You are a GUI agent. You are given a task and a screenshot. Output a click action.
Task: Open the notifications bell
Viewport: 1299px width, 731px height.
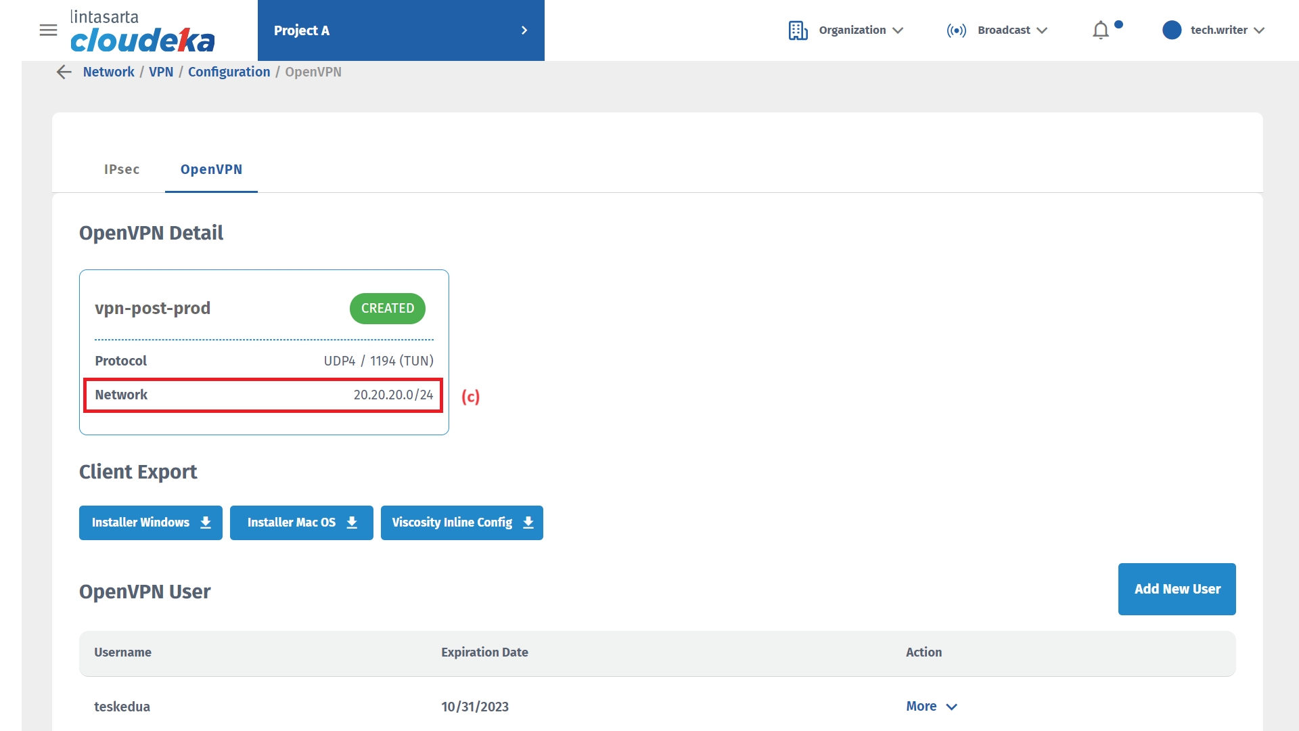point(1101,30)
